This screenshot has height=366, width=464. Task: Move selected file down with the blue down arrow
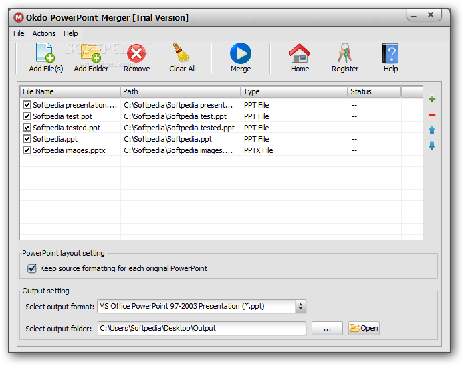point(432,146)
